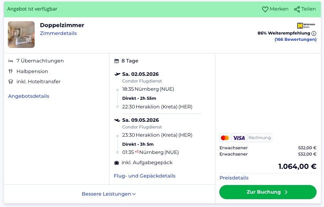This screenshot has width=324, height=207.
Task: Click Condor Flugdienst under the 02.05.2026 flight
Action: (x=142, y=81)
